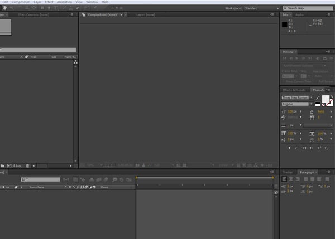Viewport: 335px width, 239px height.
Task: Select the Rectangle shape tool
Action: 42,8
